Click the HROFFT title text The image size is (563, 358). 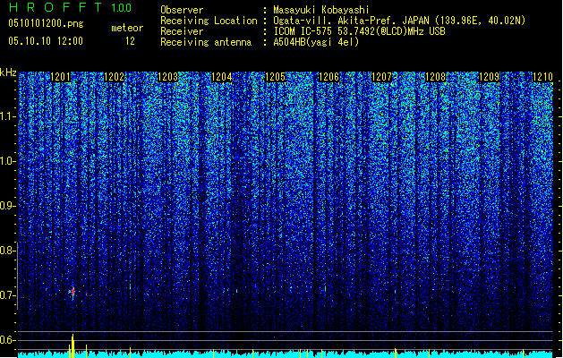[x=55, y=7]
